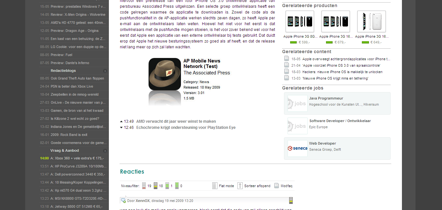Open the Echochrome PlayStation Eye article

(x=186, y=128)
